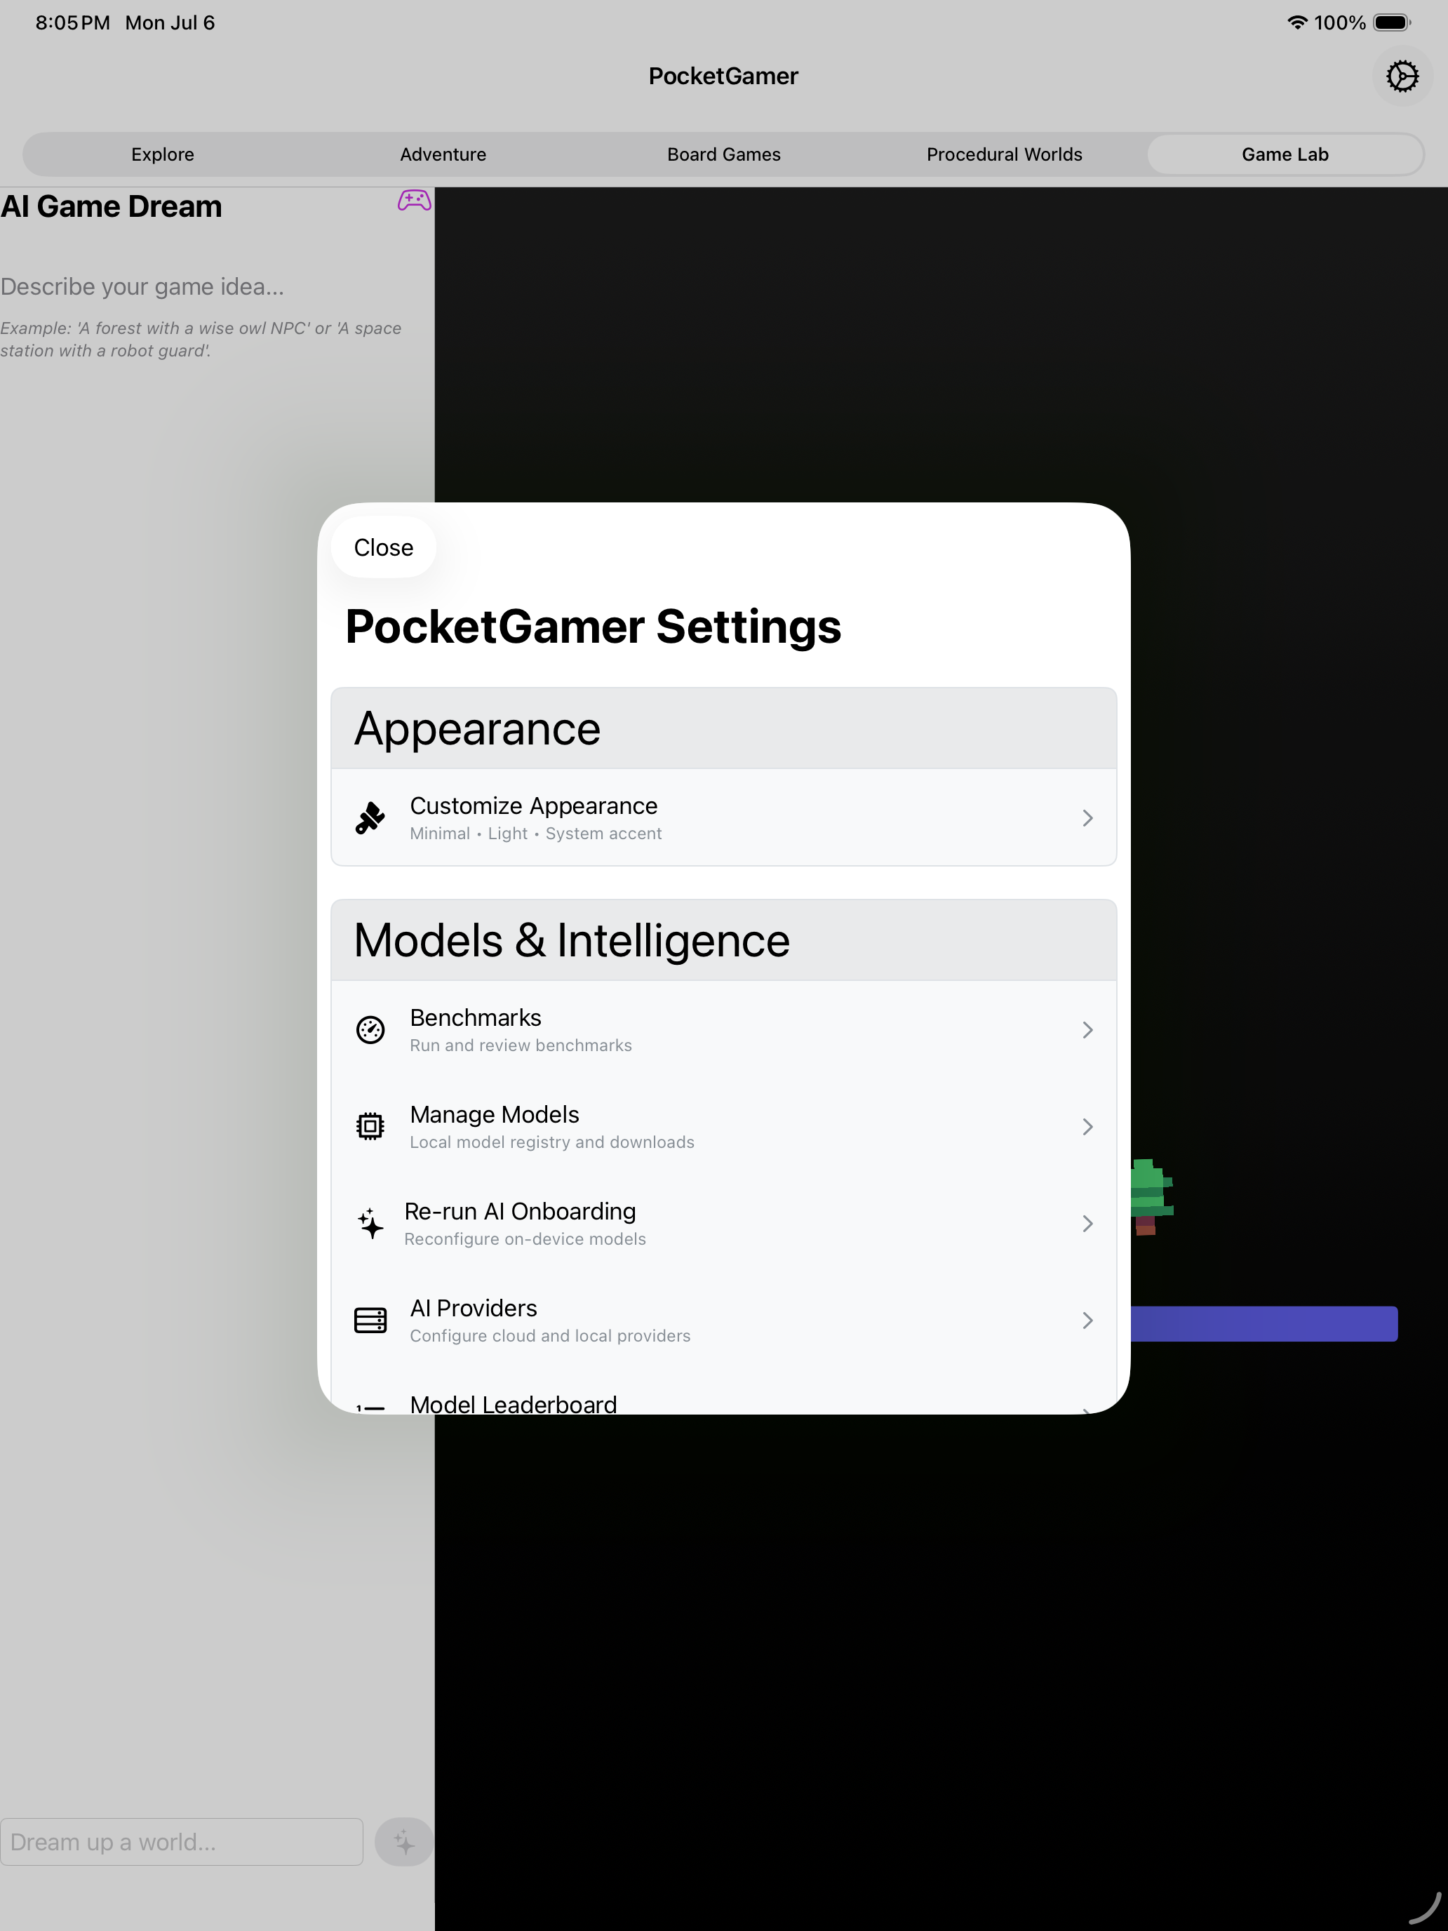Tap 'Run and review benchmarks' subtitle

(521, 1045)
